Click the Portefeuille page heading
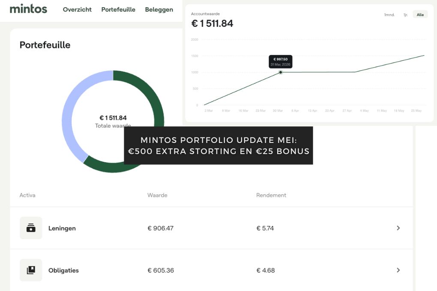 point(45,45)
